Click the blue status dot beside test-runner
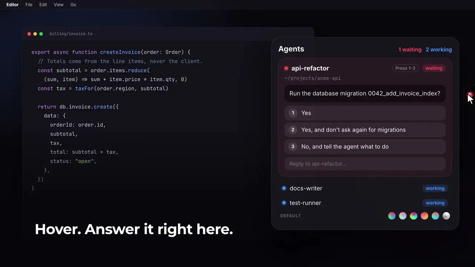Screen dimensions: 475x267 click(284, 203)
